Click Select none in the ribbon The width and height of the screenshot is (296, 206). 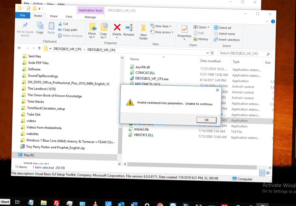point(224,34)
